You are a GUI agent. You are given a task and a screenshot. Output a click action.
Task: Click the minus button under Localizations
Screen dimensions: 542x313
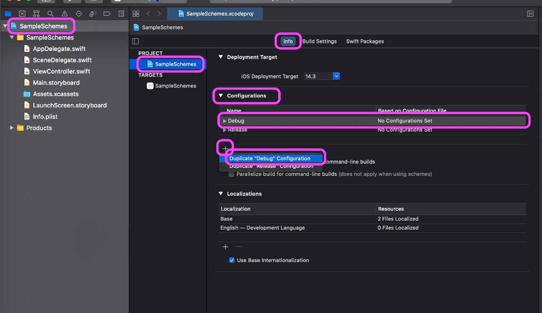point(239,247)
